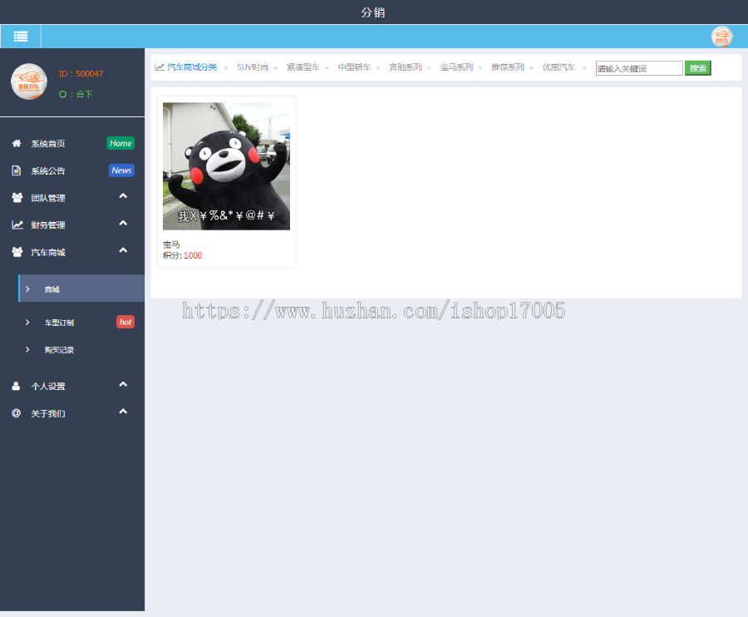Open the 宝马 product thumbnail image

[x=226, y=166]
